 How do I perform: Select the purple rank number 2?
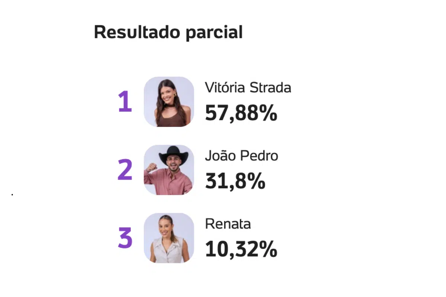[x=125, y=170]
